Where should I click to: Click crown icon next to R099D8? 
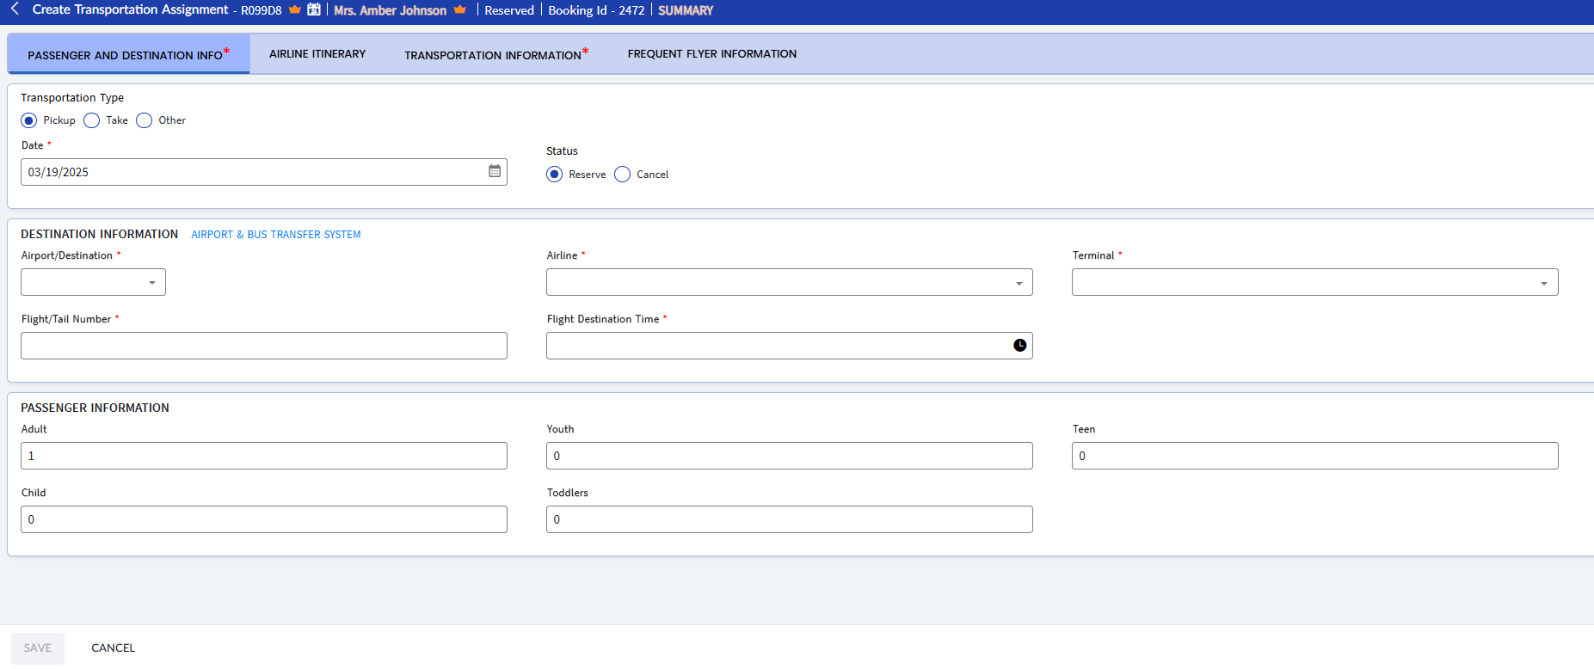coord(295,9)
